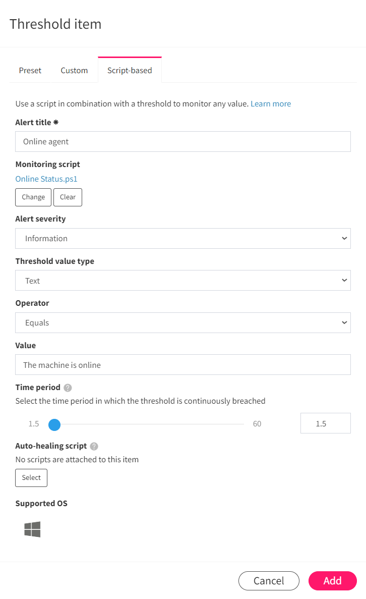
Task: Switch to the Custom tab
Action: coord(74,70)
